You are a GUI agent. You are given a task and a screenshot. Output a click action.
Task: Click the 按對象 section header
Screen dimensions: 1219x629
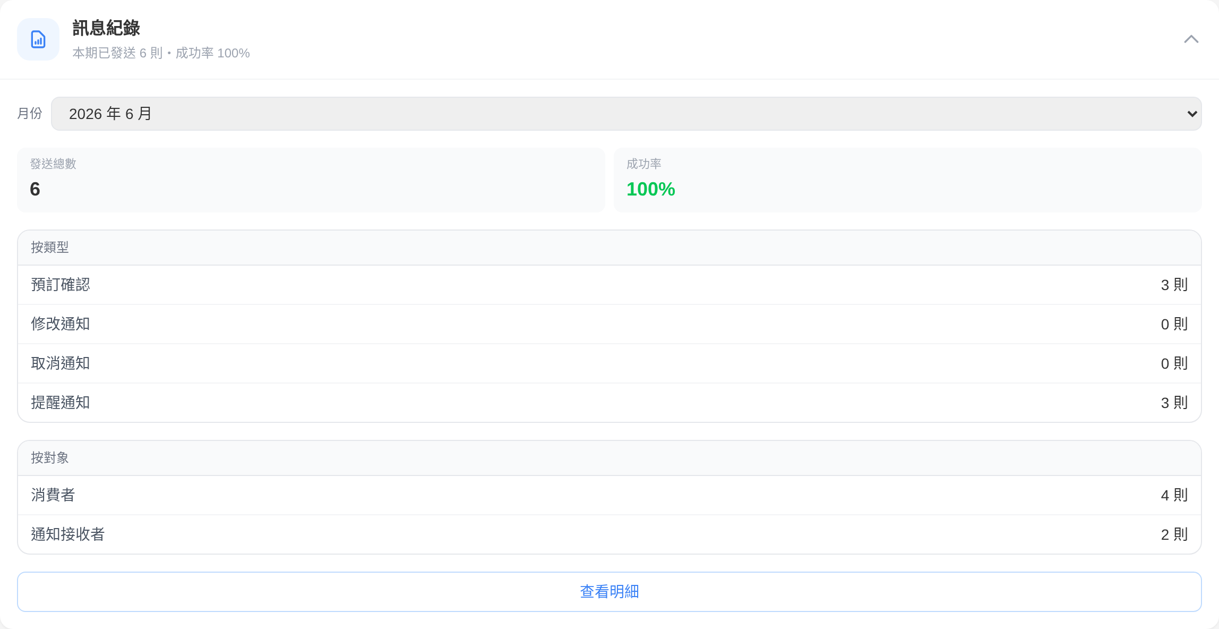[x=609, y=458]
